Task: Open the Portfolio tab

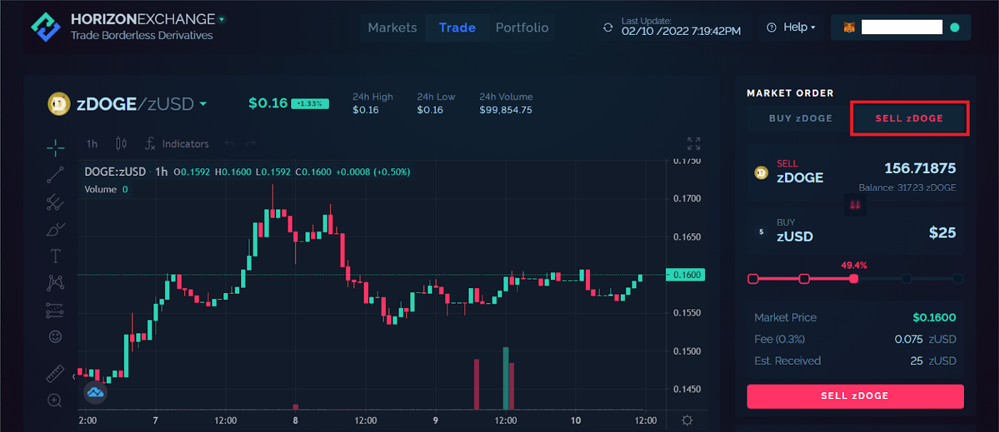Action: (522, 28)
